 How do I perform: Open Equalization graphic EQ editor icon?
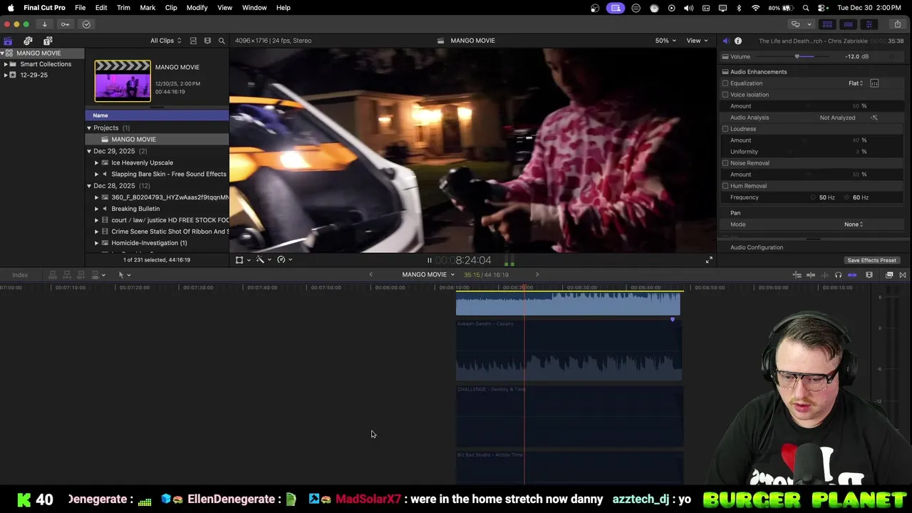(874, 83)
